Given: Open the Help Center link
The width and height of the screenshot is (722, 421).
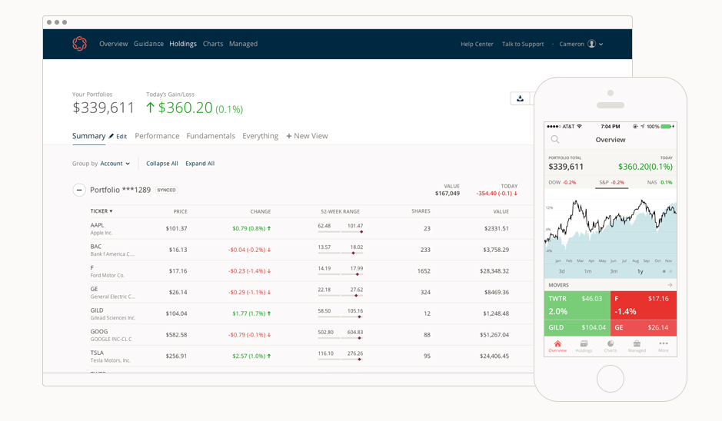Looking at the screenshot, I should [x=477, y=44].
